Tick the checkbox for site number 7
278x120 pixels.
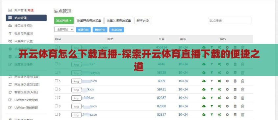click(x=56, y=98)
